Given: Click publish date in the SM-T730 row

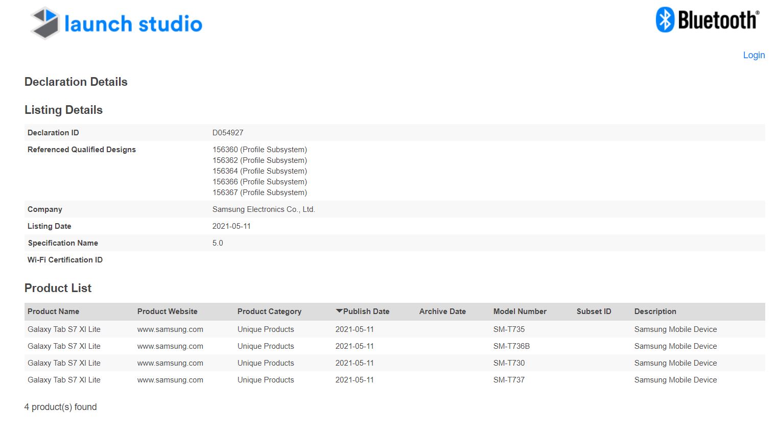Looking at the screenshot, I should pyautogui.click(x=355, y=363).
